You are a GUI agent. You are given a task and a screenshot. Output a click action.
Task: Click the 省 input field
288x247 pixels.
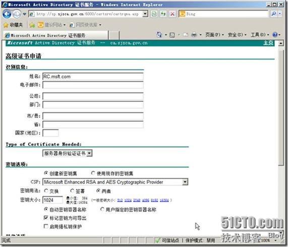(x=93, y=125)
